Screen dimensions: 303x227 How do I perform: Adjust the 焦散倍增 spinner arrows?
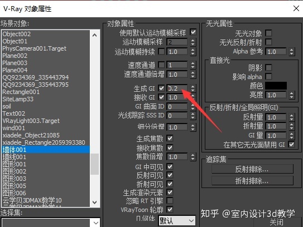[x=193, y=157]
